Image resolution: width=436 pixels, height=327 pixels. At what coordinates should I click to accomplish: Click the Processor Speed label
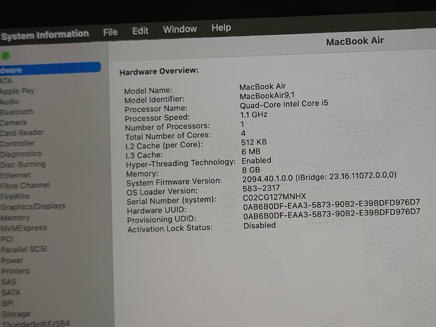157,118
